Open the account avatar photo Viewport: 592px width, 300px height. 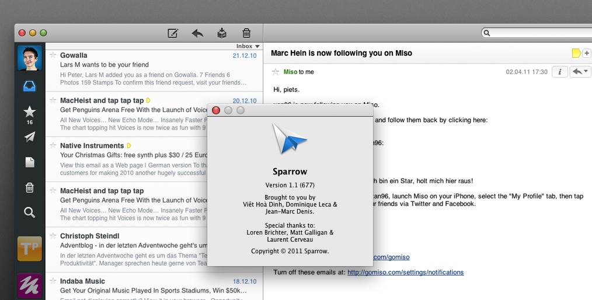tap(29, 58)
